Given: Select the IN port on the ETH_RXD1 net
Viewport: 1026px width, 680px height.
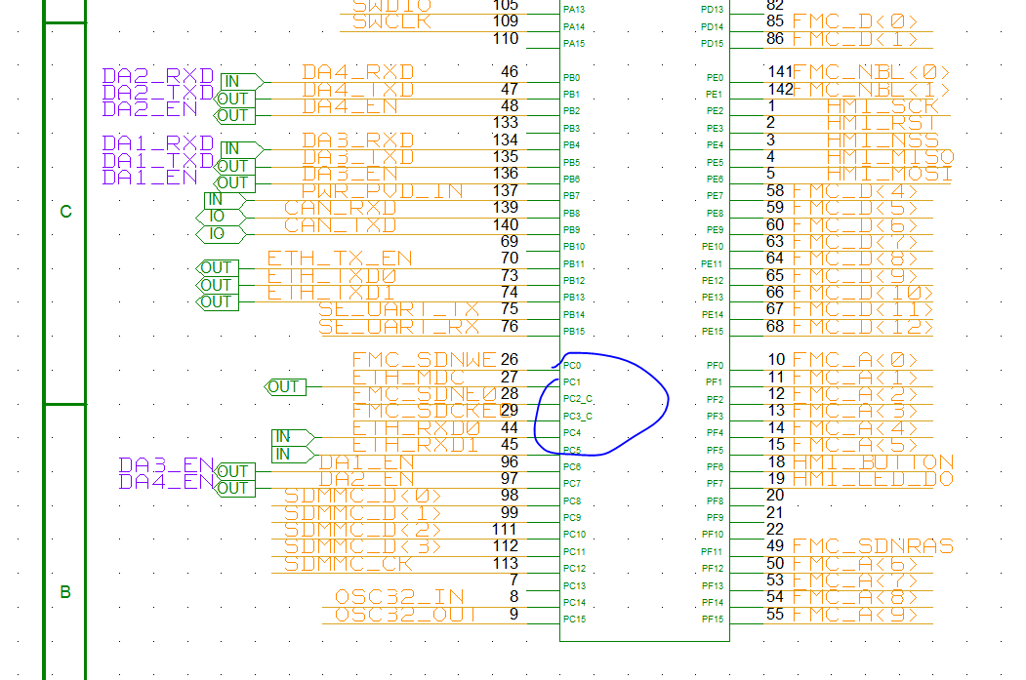Looking at the screenshot, I should tap(293, 455).
